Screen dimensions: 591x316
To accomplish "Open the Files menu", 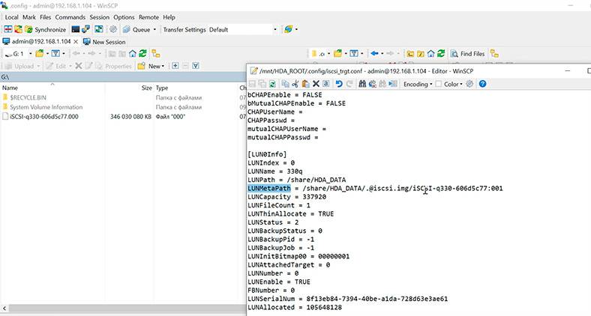I will pos(45,17).
